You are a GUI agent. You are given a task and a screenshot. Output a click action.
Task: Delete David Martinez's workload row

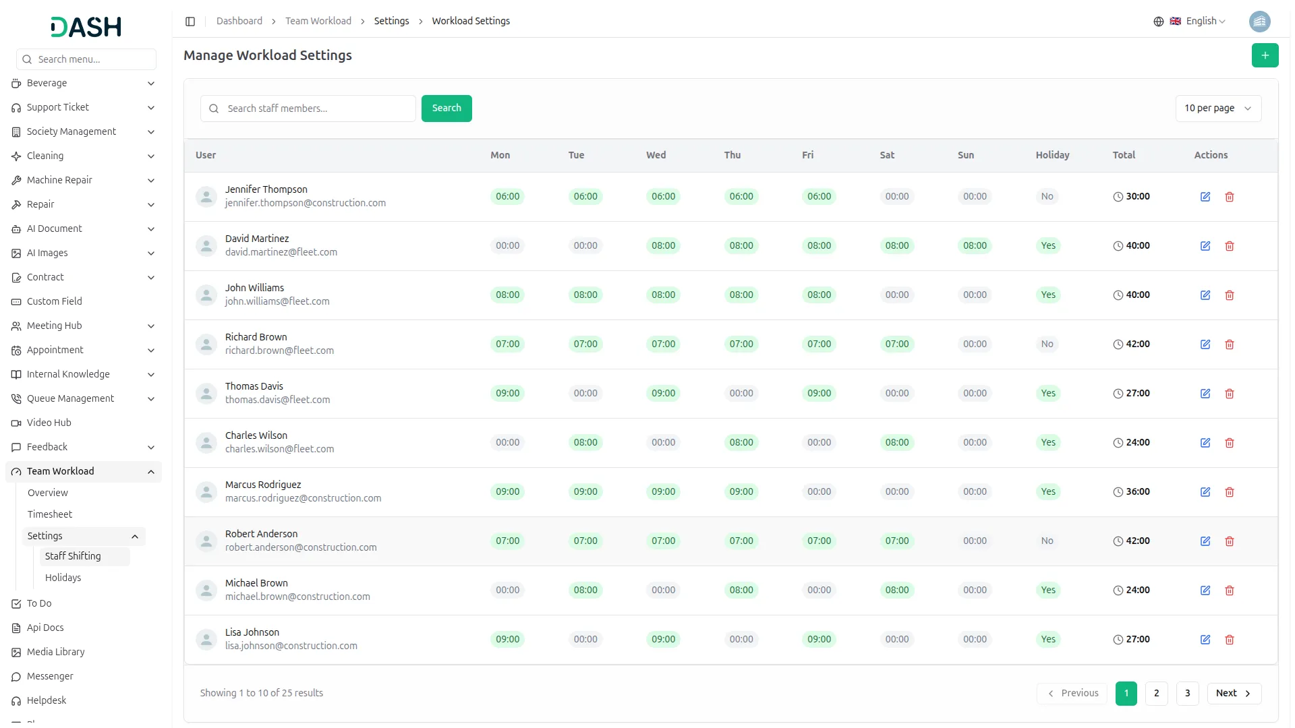pyautogui.click(x=1230, y=246)
